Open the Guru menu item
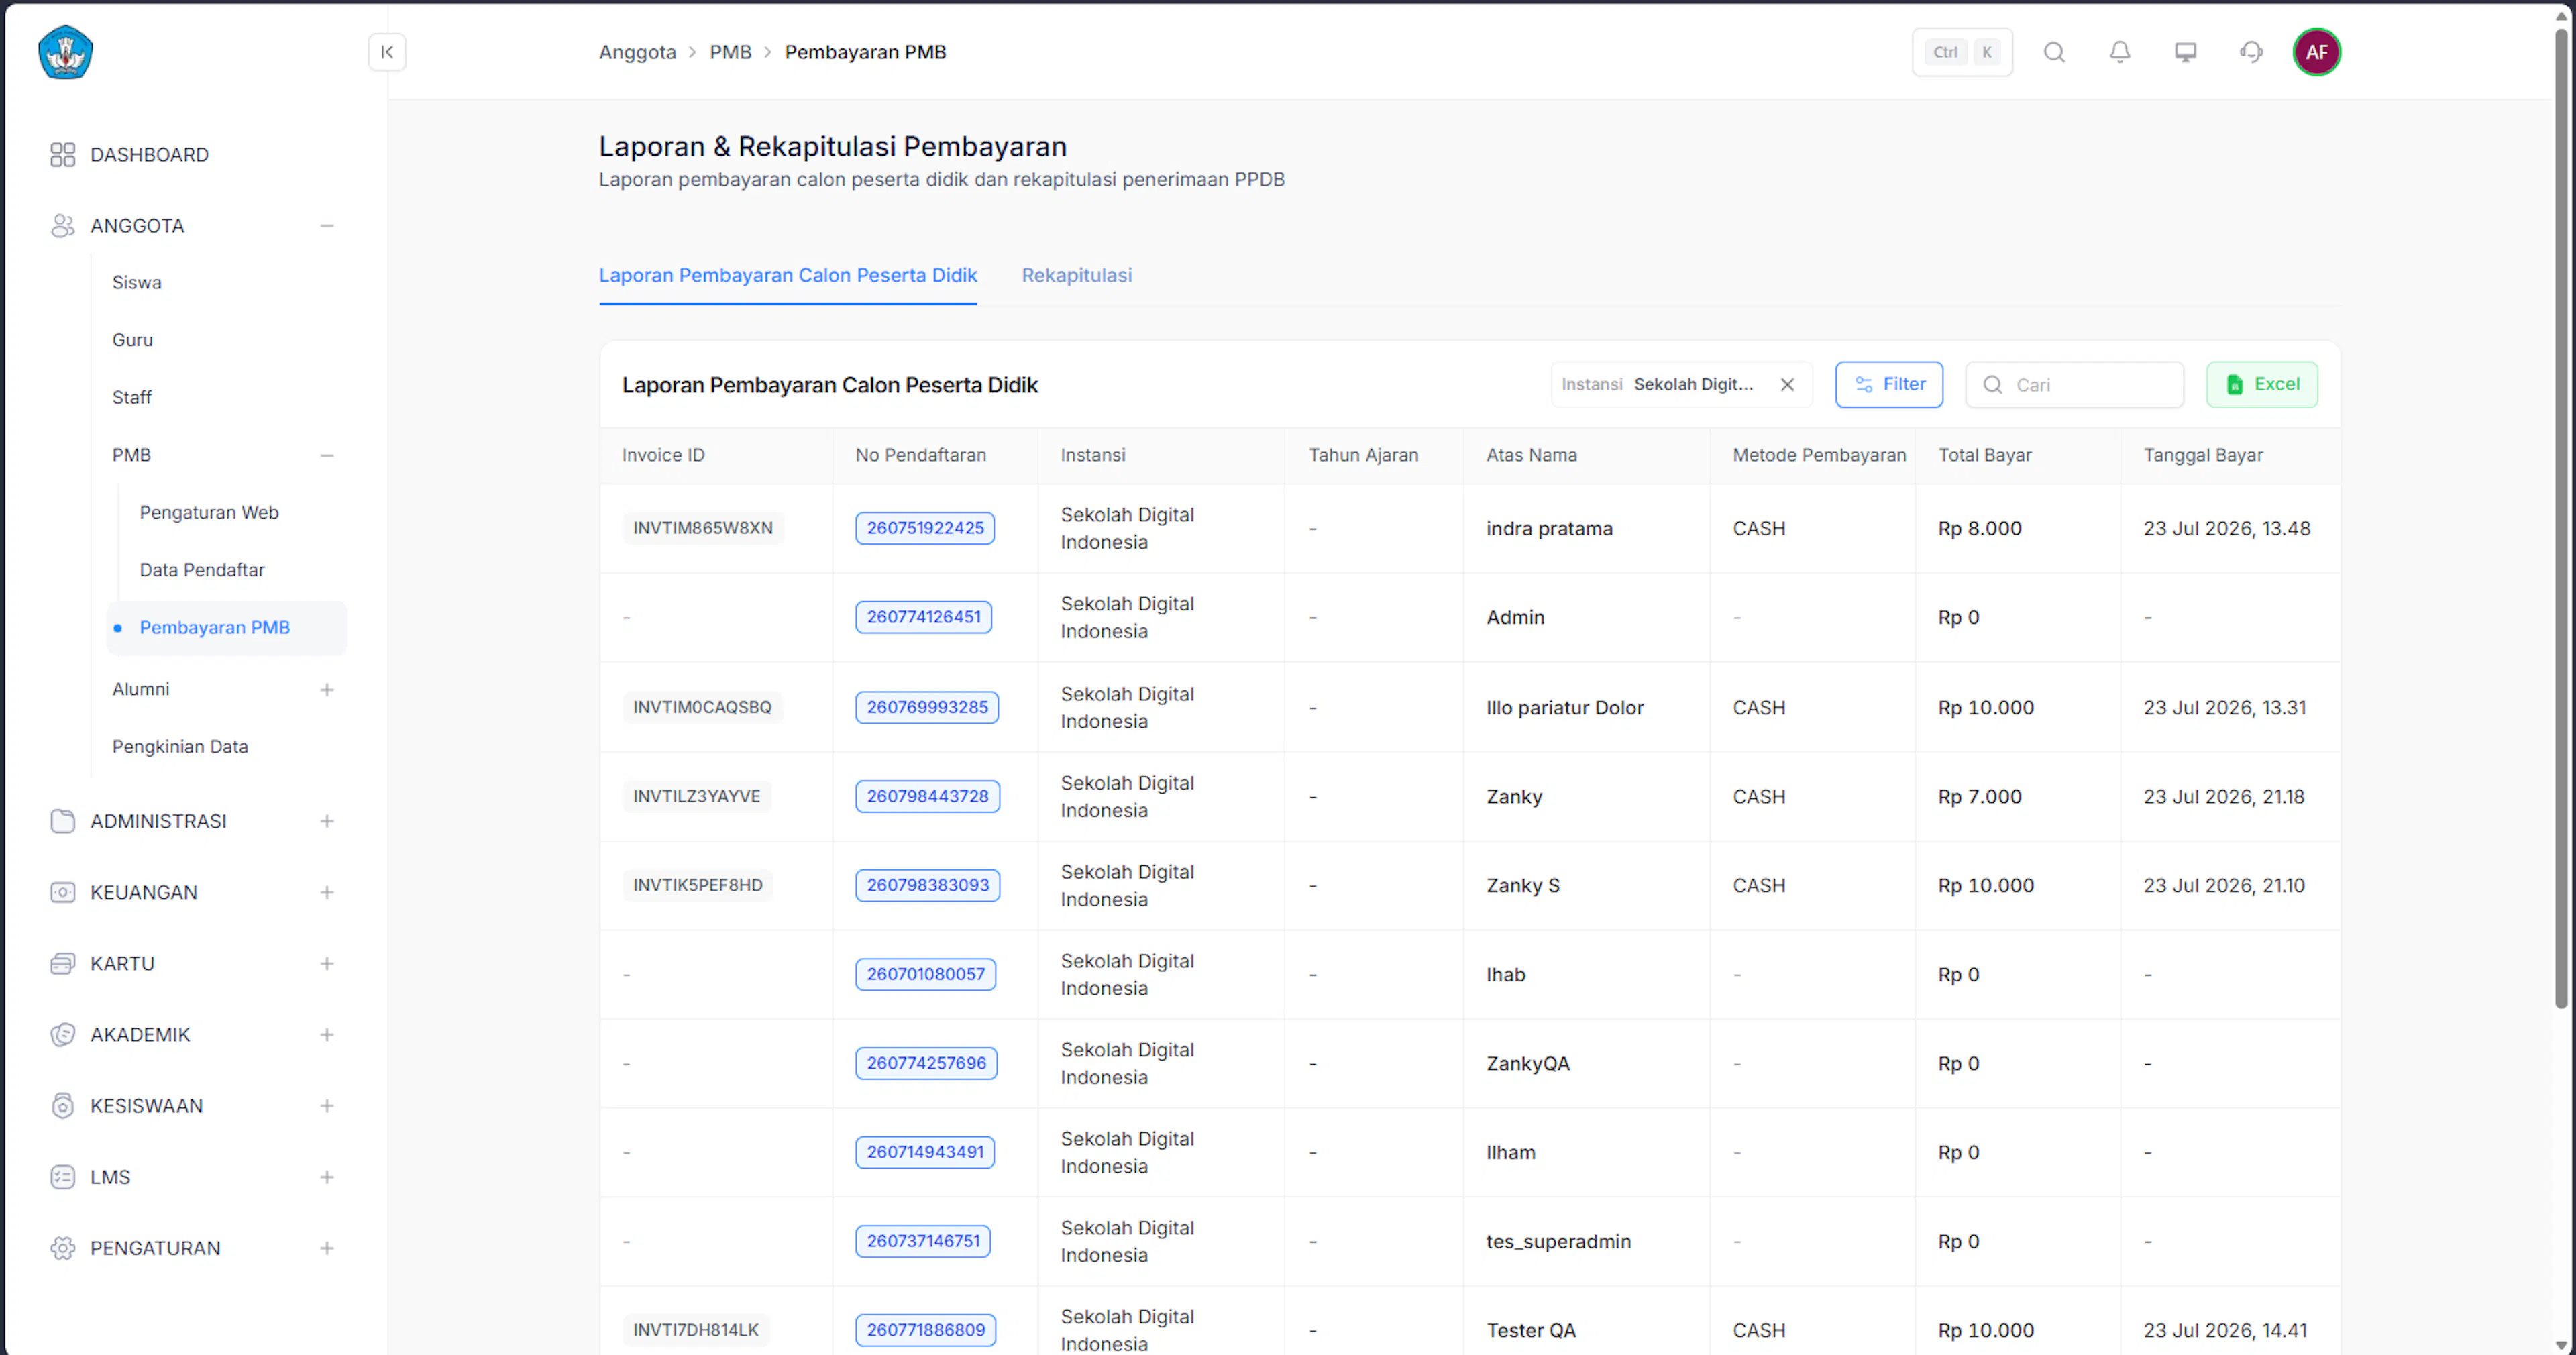Screen dimensions: 2576x1355 (133, 340)
